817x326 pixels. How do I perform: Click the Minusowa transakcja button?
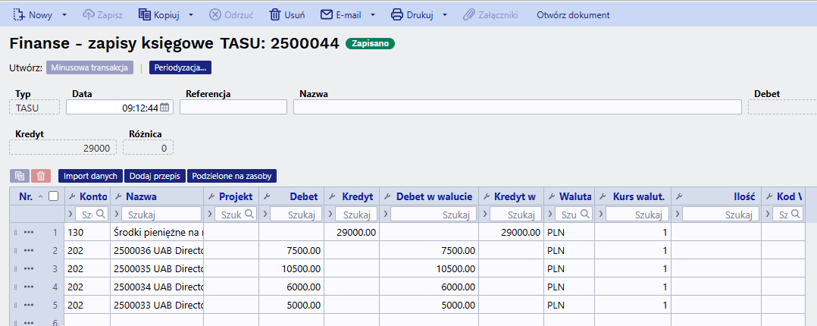point(89,67)
